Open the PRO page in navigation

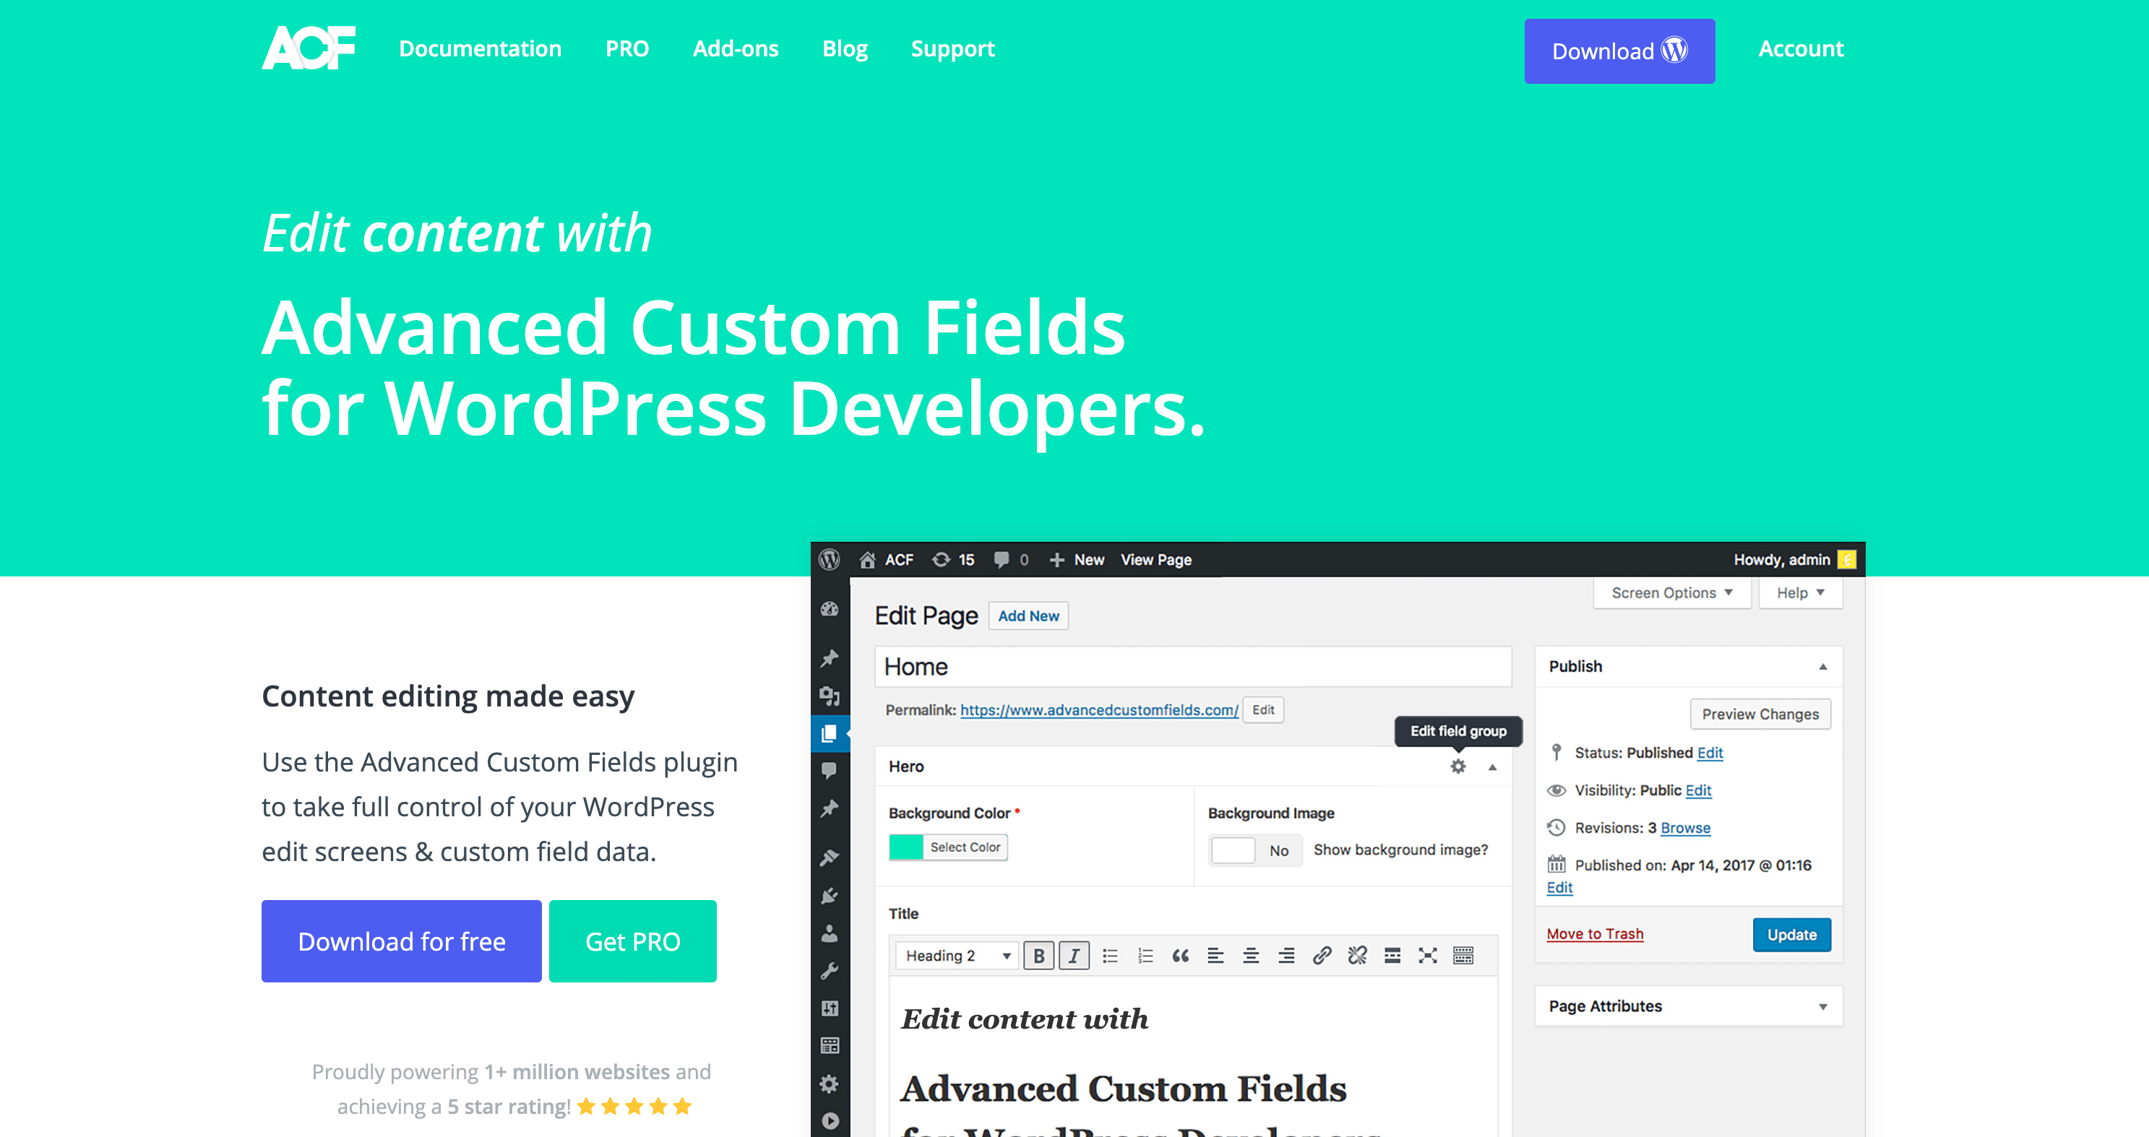coord(626,48)
